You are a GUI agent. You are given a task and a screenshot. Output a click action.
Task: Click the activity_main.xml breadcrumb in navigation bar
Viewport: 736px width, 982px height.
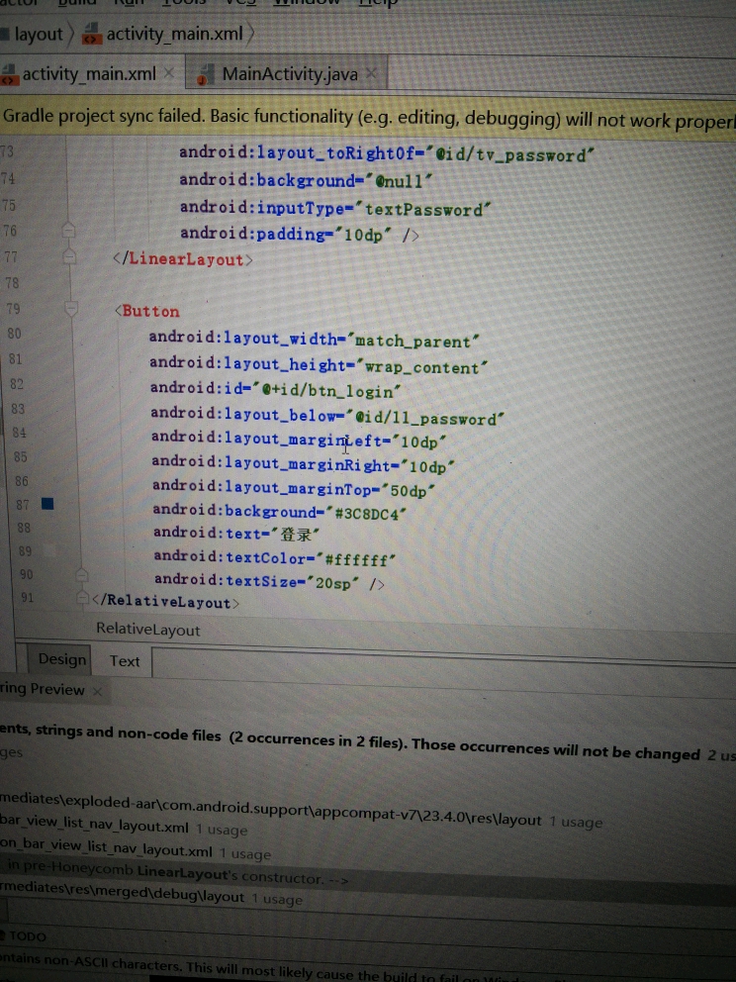click(x=174, y=34)
